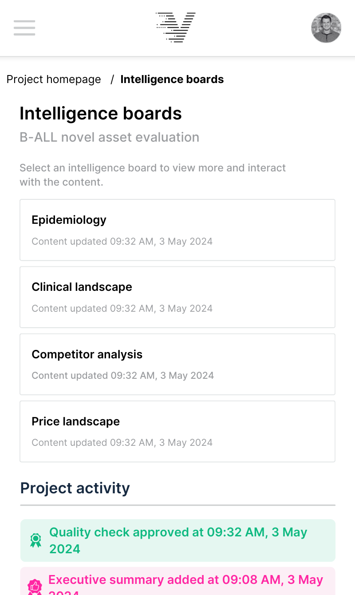Open the Competitor analysis board title
This screenshot has height=595, width=355.
click(87, 354)
